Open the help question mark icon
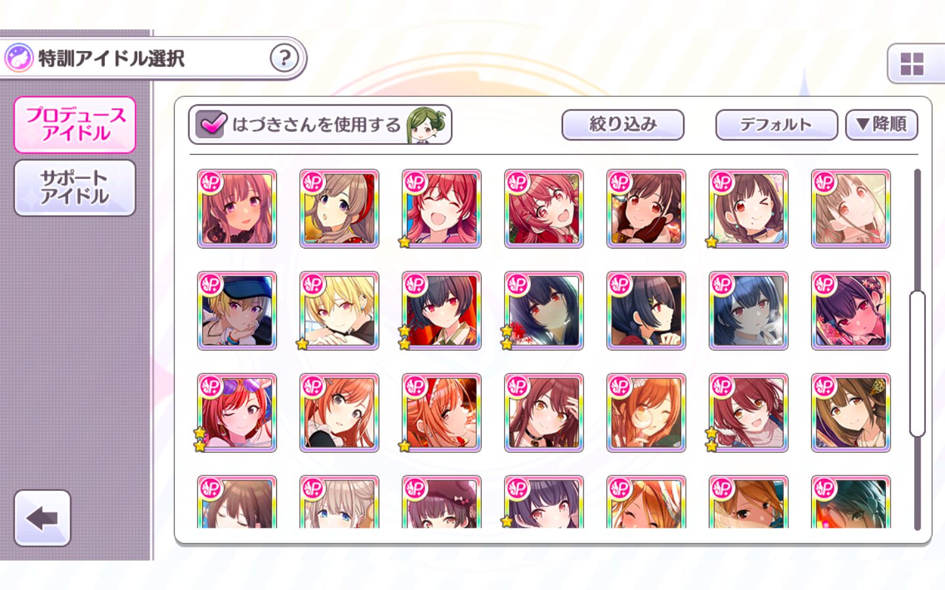 (284, 58)
